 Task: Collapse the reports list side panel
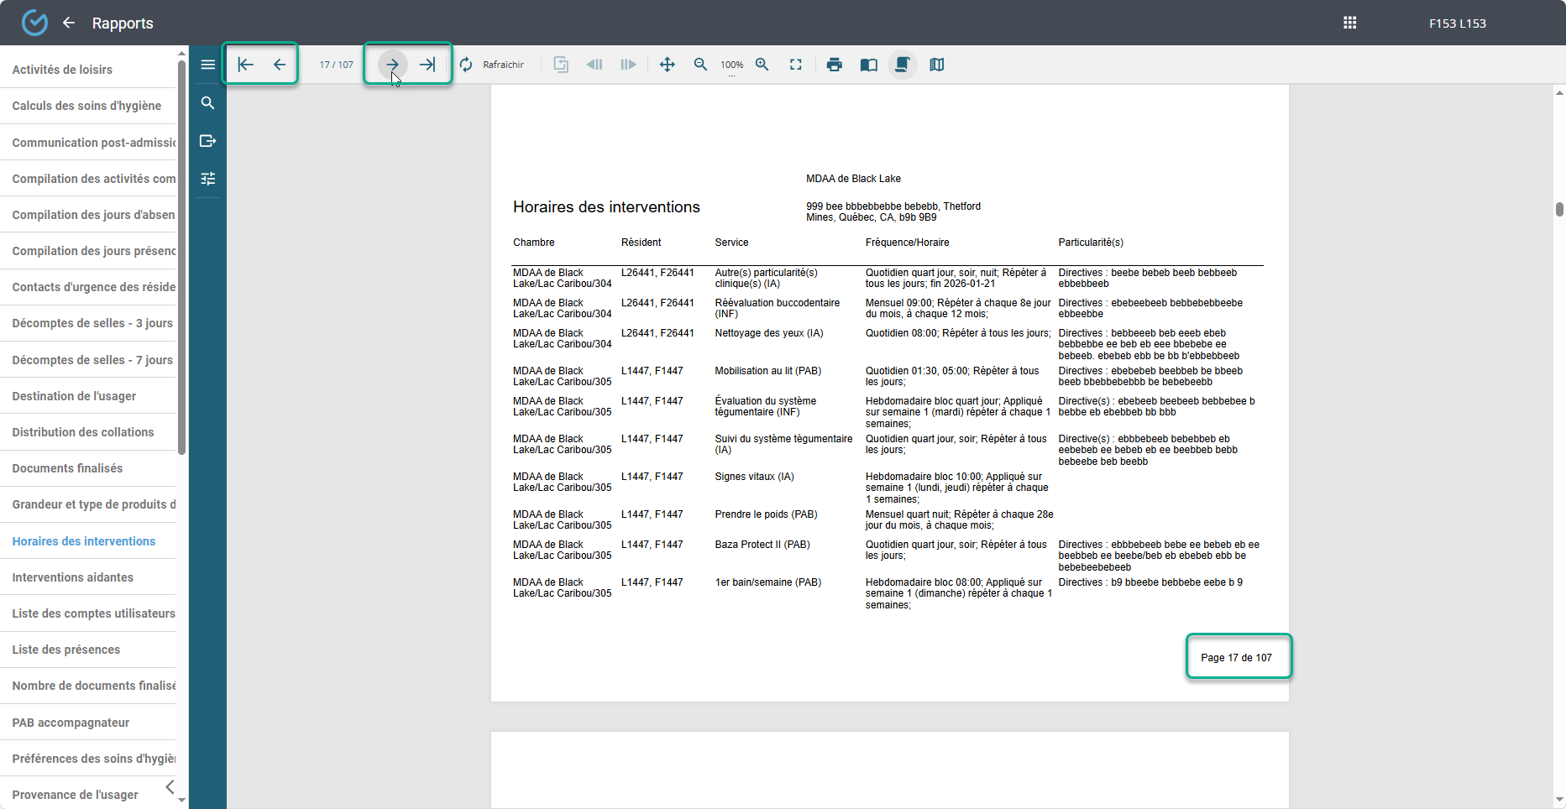(170, 786)
